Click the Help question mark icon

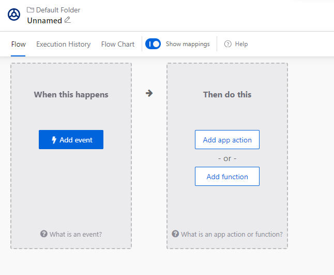pos(227,44)
